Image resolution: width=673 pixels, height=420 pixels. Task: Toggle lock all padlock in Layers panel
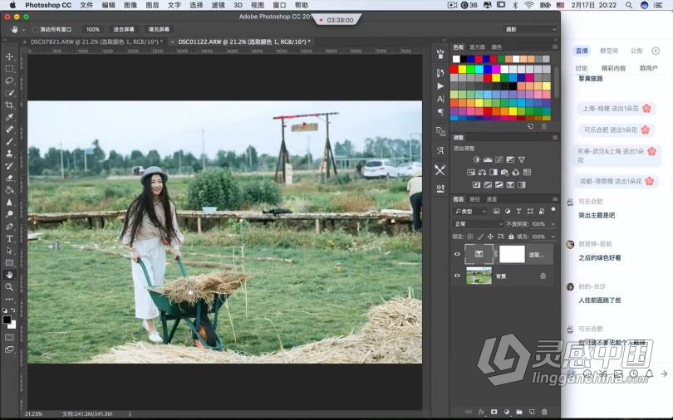click(511, 236)
